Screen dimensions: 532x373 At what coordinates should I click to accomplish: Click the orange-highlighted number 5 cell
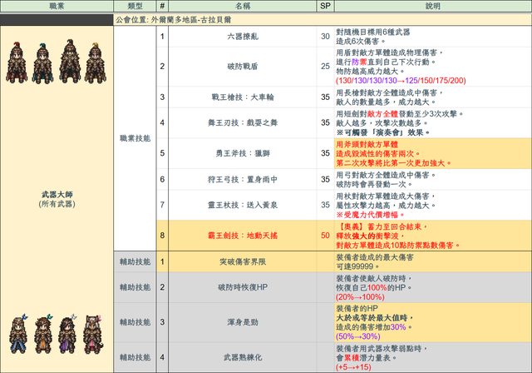[x=164, y=153]
